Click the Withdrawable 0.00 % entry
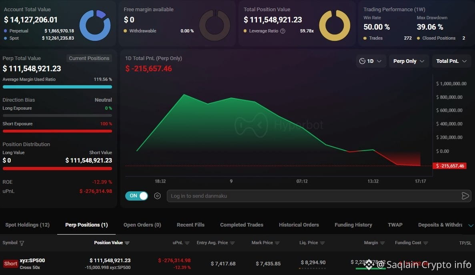The image size is (475, 275). tap(158, 31)
